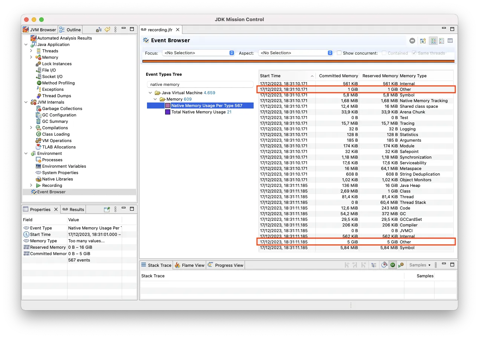Image resolution: width=479 pixels, height=338 pixels.
Task: Click the pink swatch beside Native Memory Usage Per Type
Action: [168, 106]
